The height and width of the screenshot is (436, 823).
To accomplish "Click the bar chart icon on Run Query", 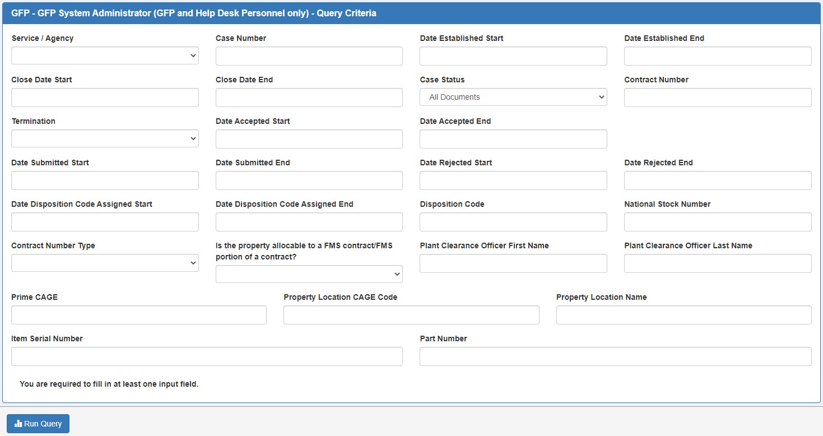I will click(x=18, y=423).
